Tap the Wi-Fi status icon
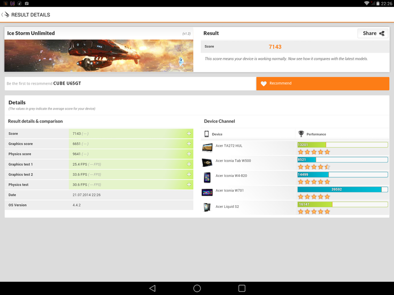 coord(366,3)
